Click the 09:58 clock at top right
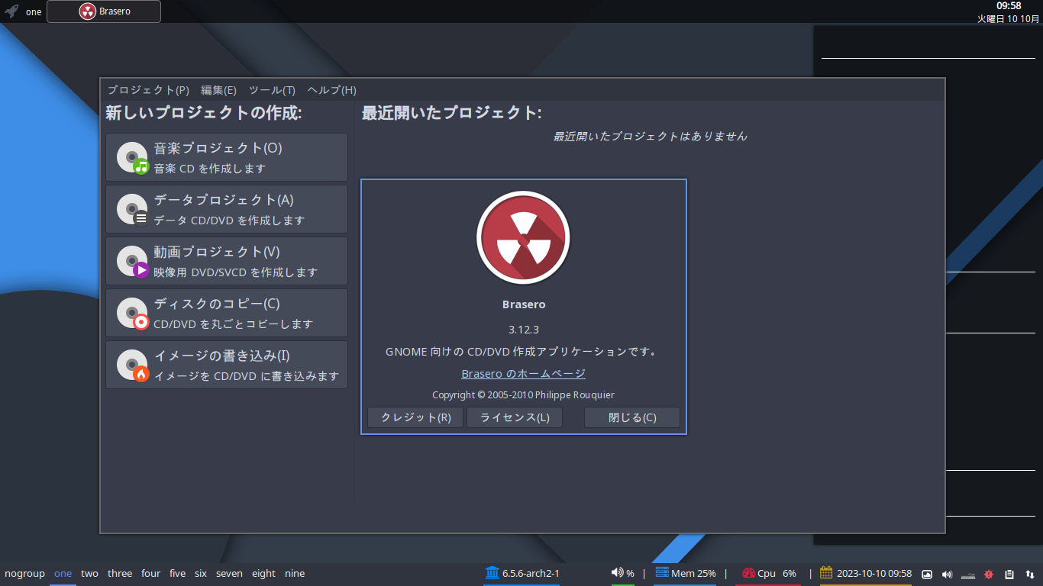Image resolution: width=1043 pixels, height=586 pixels. click(x=1009, y=6)
